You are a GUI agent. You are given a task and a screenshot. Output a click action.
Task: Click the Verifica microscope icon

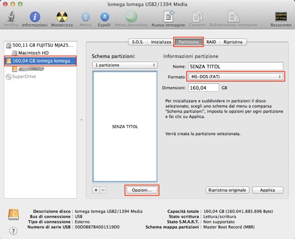coord(11,17)
